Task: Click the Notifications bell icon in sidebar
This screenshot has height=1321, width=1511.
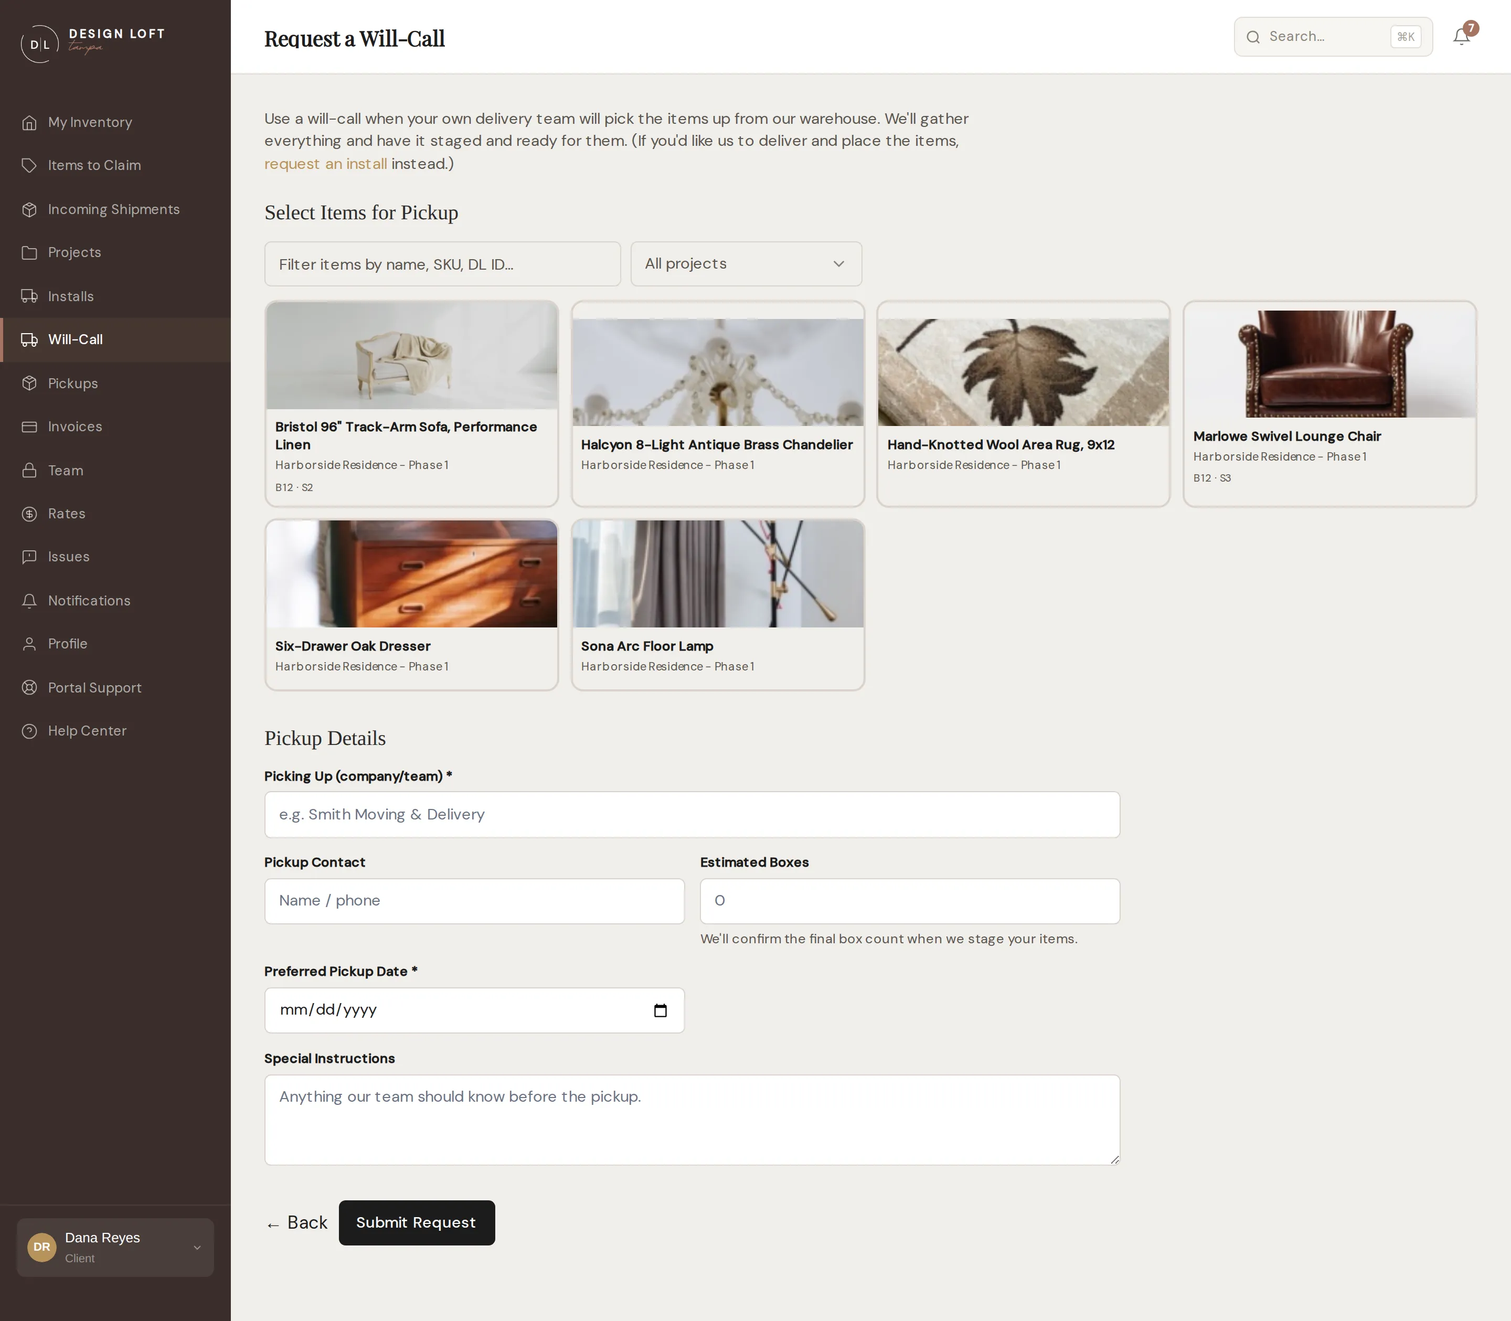Action: pyautogui.click(x=29, y=601)
